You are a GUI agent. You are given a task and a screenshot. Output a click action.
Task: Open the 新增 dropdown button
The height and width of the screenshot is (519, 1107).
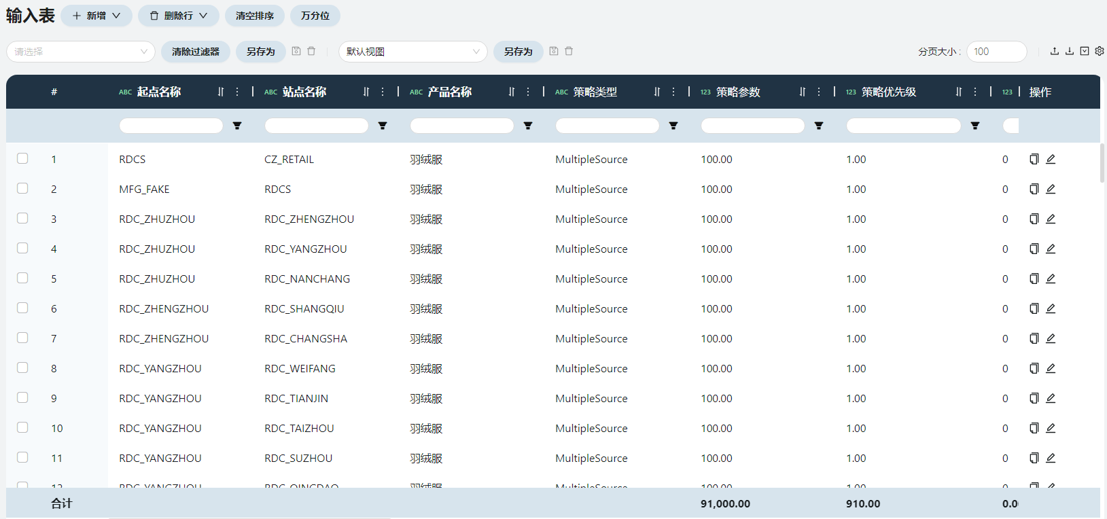(96, 16)
